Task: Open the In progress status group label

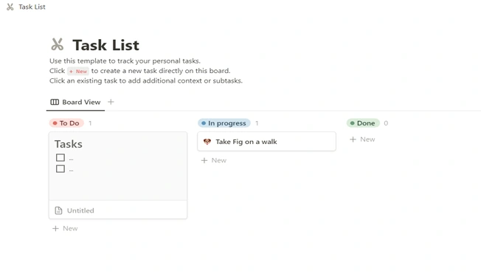Action: (224, 123)
